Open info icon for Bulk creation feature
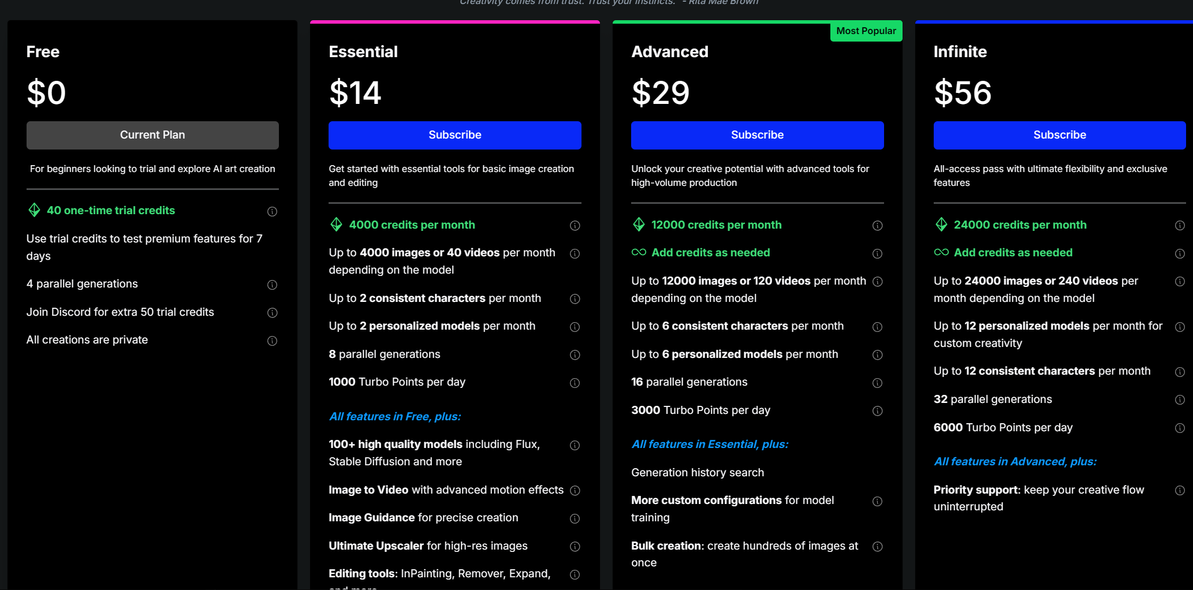1193x590 pixels. click(x=877, y=546)
